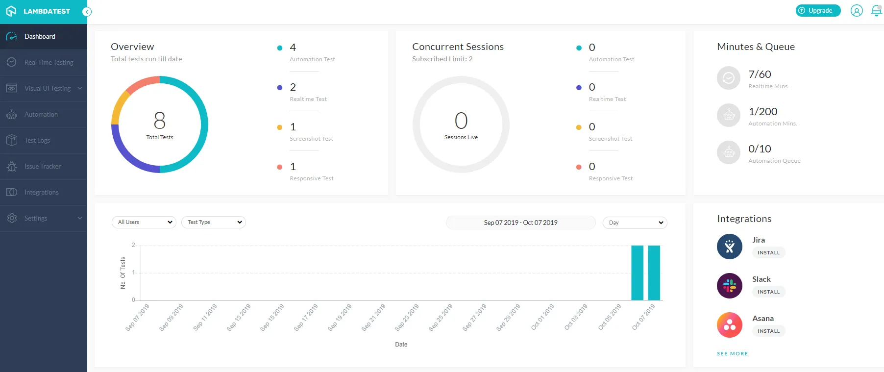Screen dimensions: 884x372
Task: Open the All Users dropdown
Action: pos(144,222)
